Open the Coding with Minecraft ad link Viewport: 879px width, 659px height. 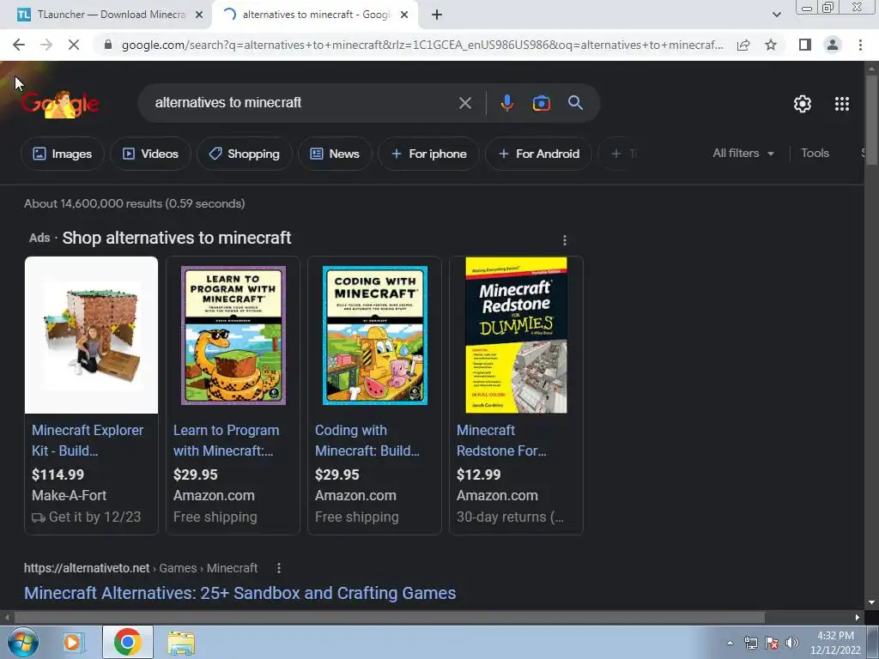367,440
